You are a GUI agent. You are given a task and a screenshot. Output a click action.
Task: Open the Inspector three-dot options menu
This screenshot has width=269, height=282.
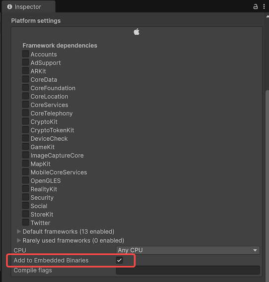tap(264, 6)
